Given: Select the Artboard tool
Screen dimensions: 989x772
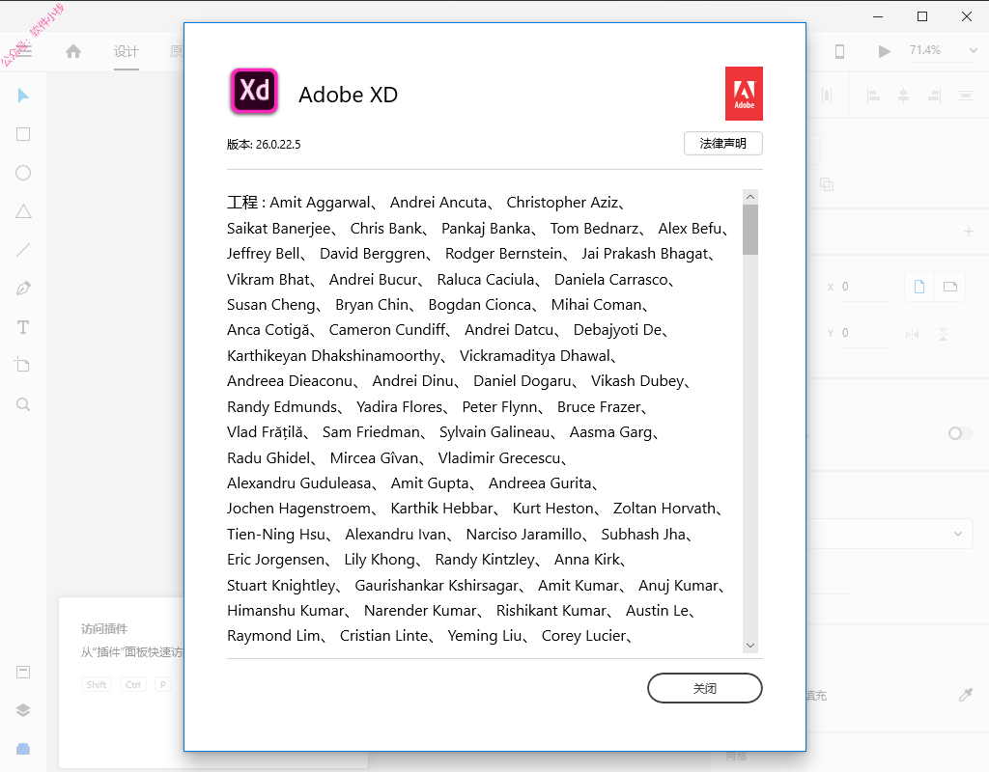Looking at the screenshot, I should coord(23,365).
